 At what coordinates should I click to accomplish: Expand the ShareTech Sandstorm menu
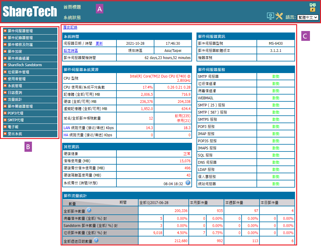24,65
